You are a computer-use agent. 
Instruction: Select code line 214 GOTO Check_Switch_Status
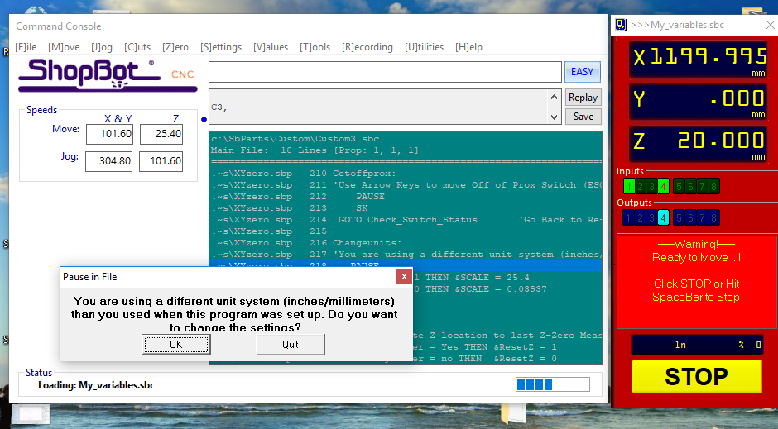[405, 220]
